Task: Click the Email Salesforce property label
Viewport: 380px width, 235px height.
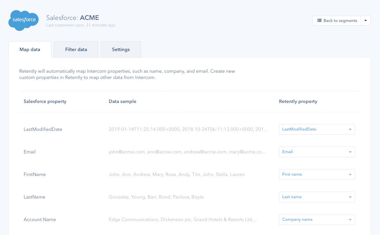Action: (x=29, y=152)
